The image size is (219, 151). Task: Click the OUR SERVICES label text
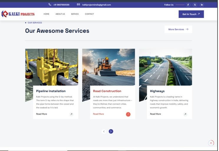[x=35, y=22]
